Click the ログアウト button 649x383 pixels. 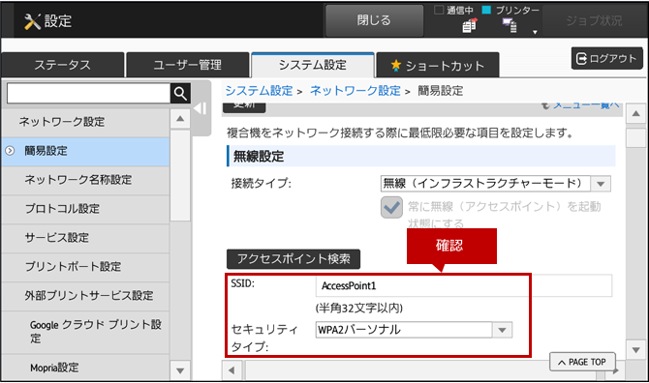tap(606, 58)
